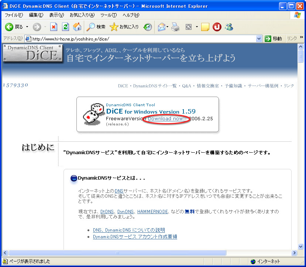This screenshot has width=306, height=267.
Task: Open the HAMMERNODE link
Action: coord(152,212)
